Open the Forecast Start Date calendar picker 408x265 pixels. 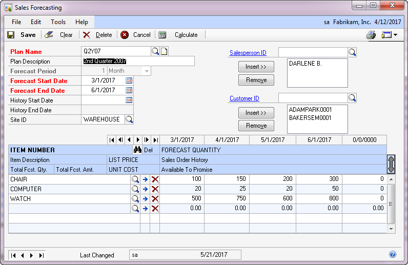129,80
